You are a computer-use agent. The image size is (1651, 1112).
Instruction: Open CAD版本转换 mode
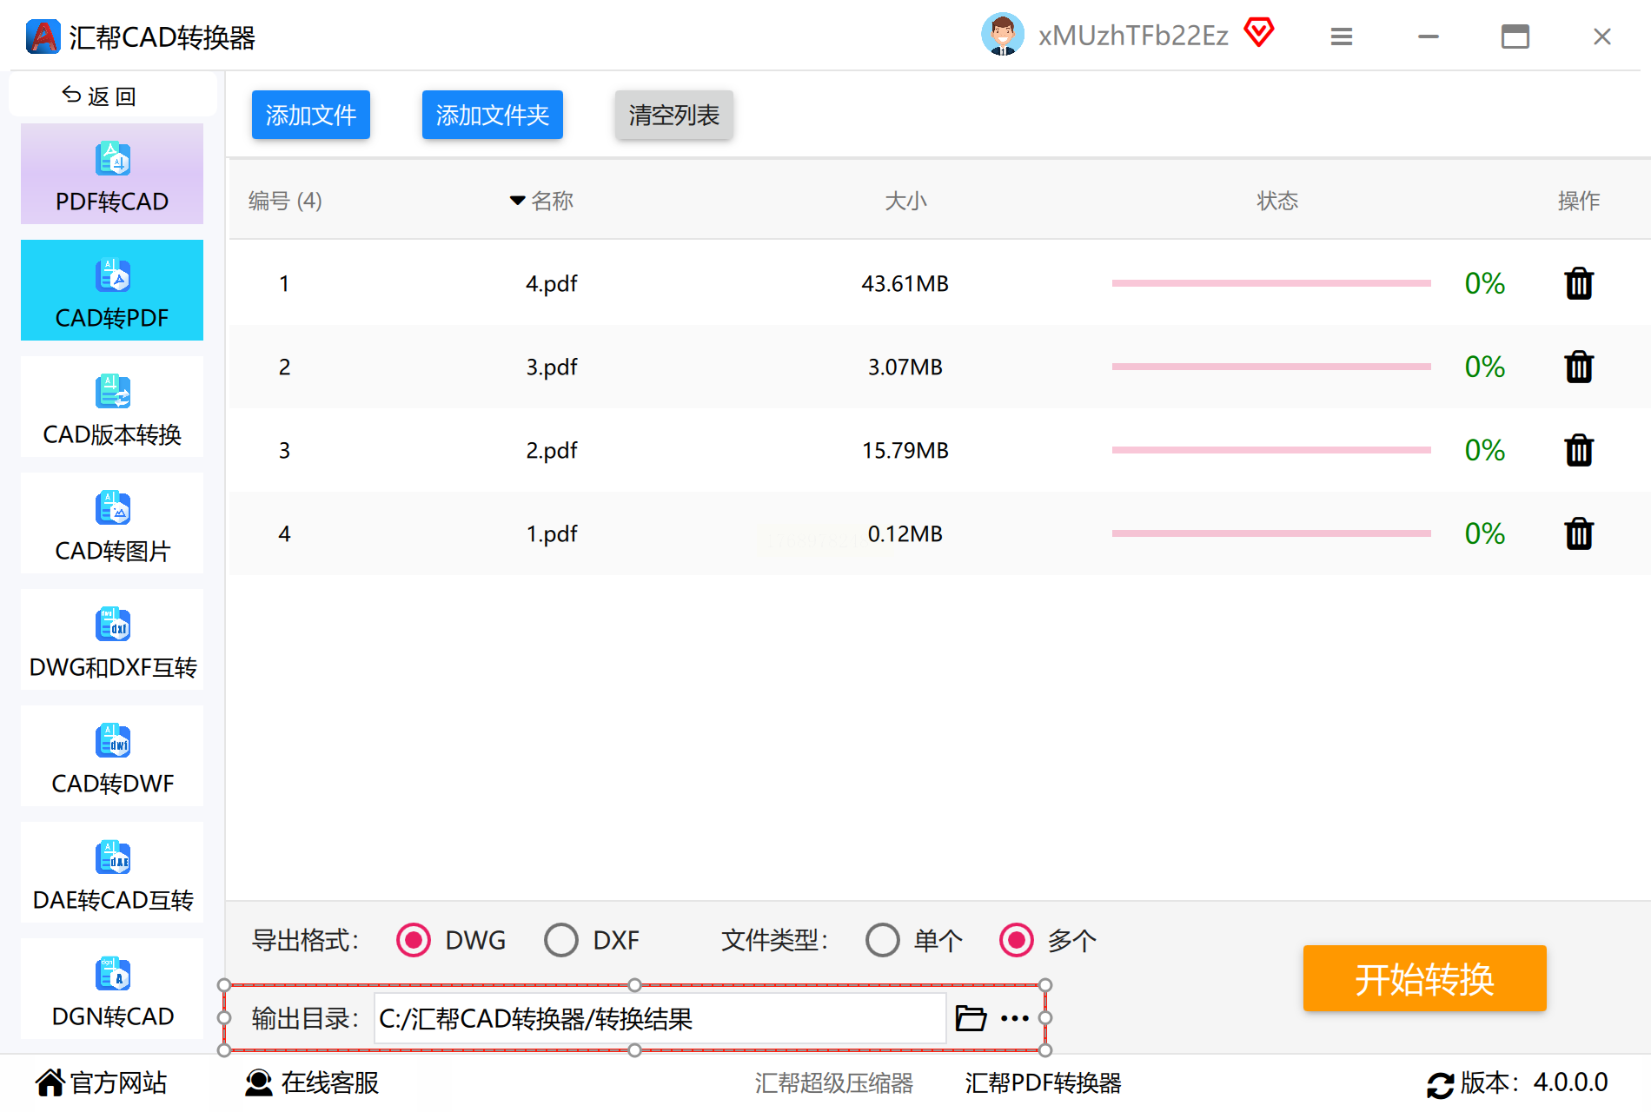pyautogui.click(x=112, y=407)
